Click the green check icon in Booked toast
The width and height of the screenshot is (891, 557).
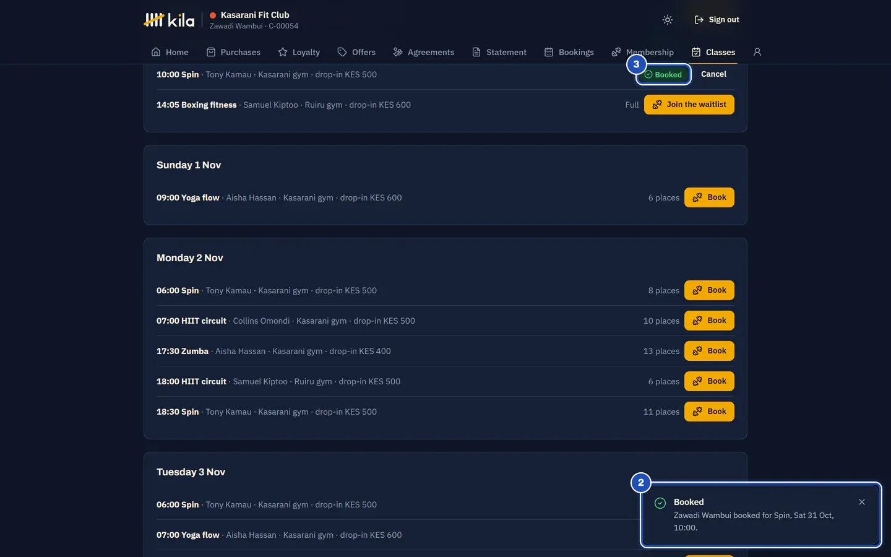[x=660, y=503]
